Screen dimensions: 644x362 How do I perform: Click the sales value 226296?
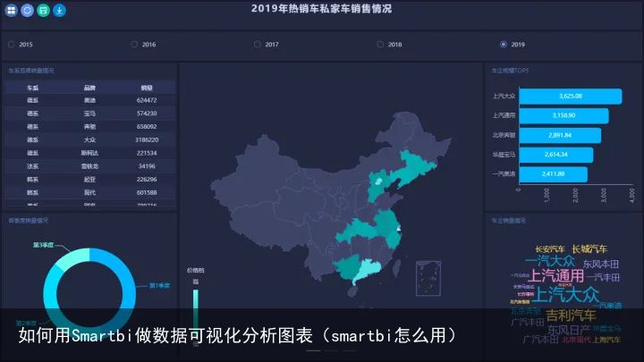(147, 180)
